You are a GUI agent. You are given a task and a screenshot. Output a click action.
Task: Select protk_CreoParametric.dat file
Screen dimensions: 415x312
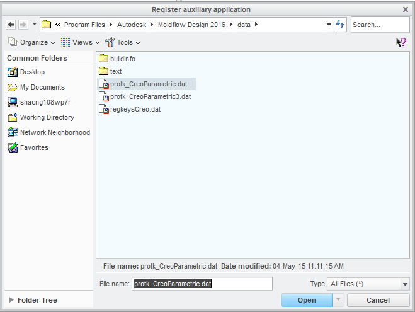click(x=147, y=84)
